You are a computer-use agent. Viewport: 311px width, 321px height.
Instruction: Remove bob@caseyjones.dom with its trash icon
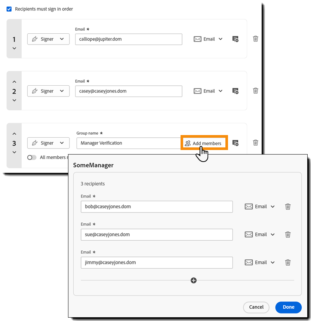coord(288,207)
